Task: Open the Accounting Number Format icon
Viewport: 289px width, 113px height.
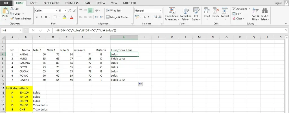Action: coord(137,17)
